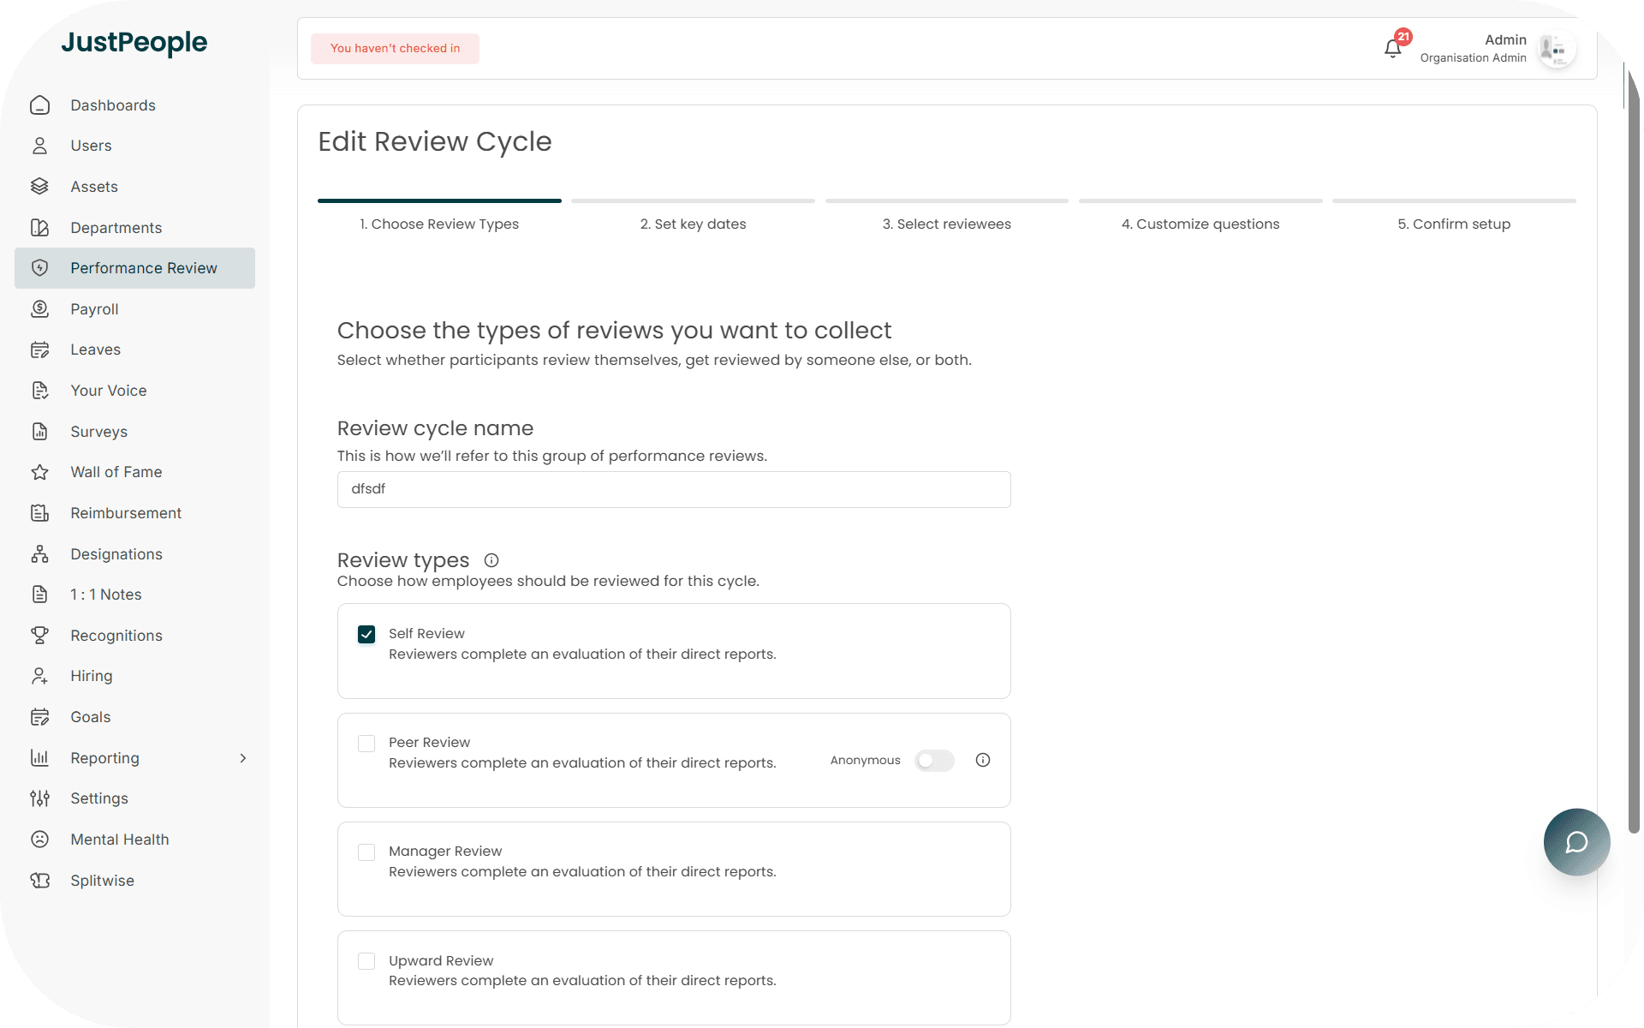Click the You haven't checked in button

pos(395,49)
